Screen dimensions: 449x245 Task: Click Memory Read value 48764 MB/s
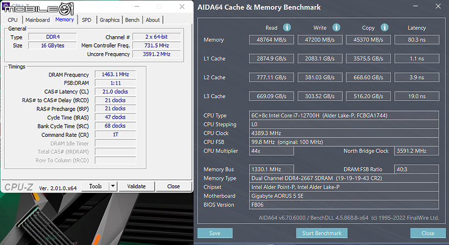tap(271, 40)
